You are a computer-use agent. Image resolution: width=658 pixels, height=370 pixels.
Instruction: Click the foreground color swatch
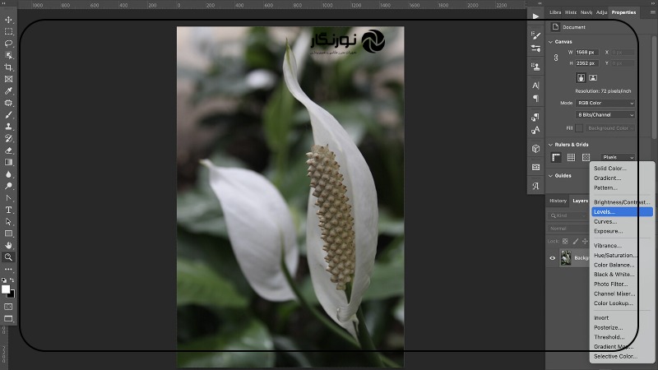tap(6, 289)
